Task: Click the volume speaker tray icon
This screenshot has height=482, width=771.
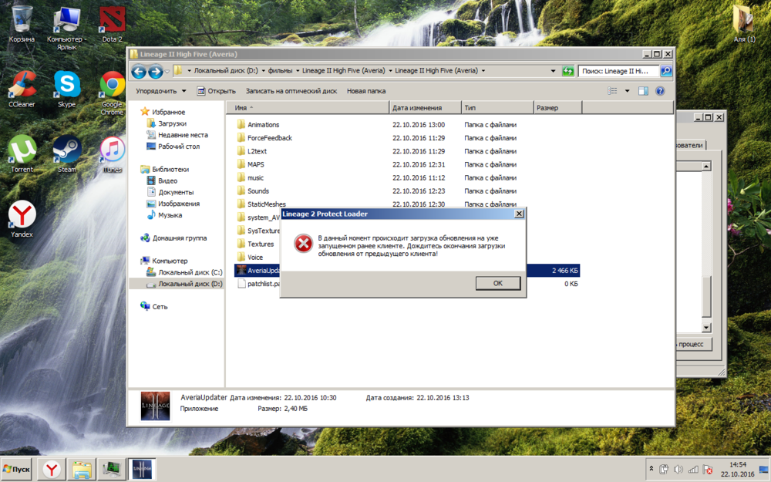Action: click(678, 469)
